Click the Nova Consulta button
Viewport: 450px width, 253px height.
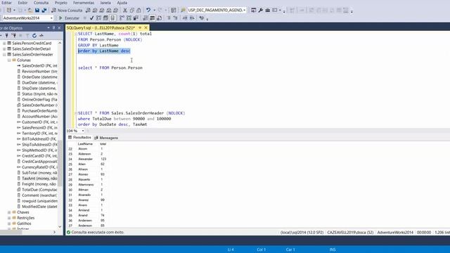tap(67, 10)
